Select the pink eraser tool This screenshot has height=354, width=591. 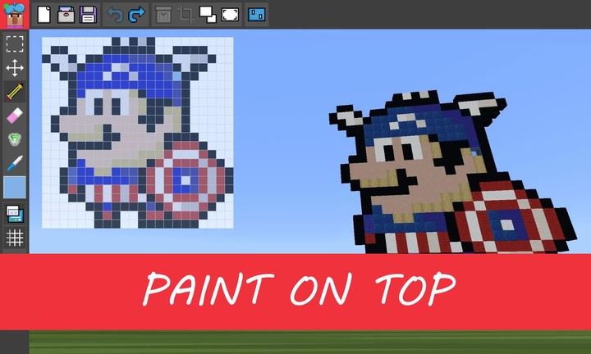[15, 116]
